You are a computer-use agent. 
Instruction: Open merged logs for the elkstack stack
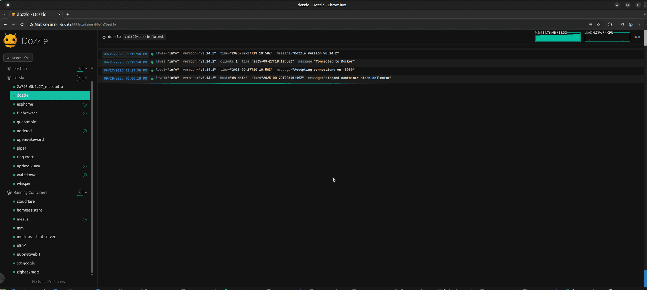[x=80, y=69]
